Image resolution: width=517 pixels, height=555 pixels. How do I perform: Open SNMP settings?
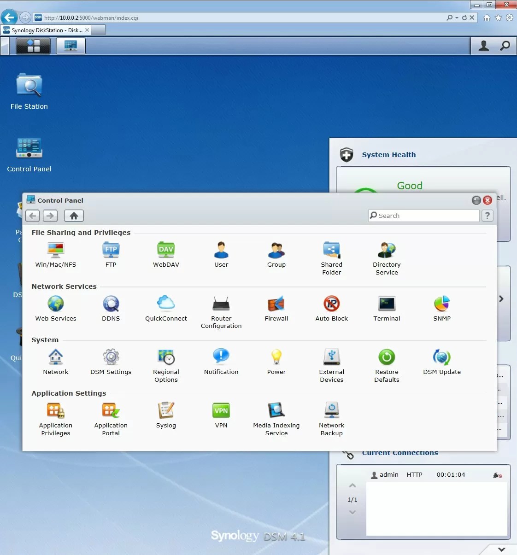(442, 308)
